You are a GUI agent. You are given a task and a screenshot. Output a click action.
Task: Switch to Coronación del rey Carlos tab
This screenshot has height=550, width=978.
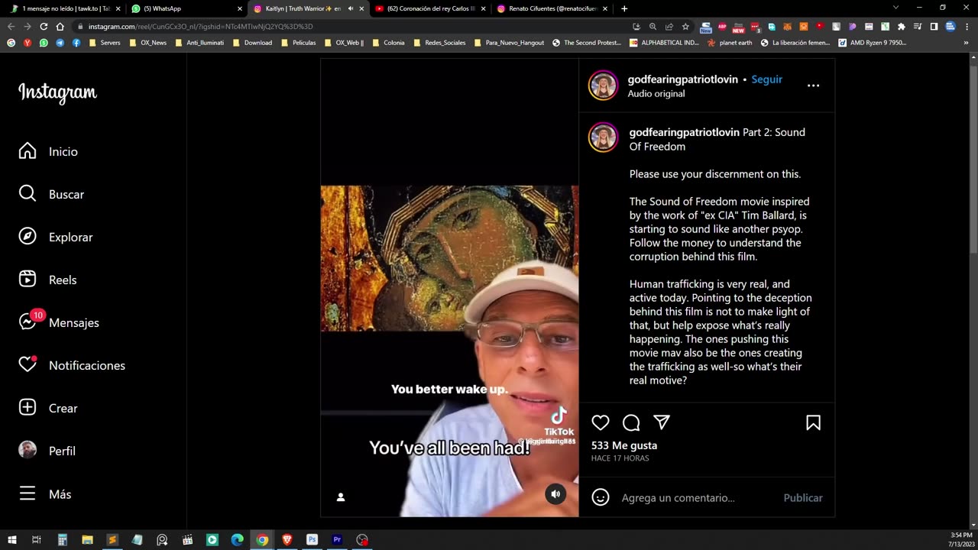[x=429, y=8]
